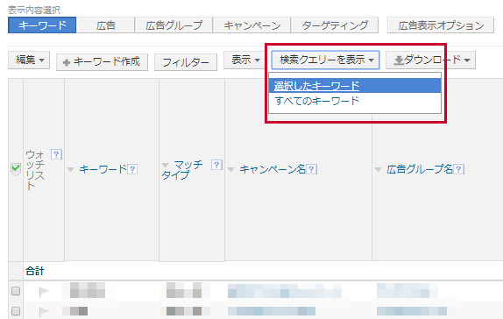
Task: Click the 合計 row label
Action: tap(35, 271)
